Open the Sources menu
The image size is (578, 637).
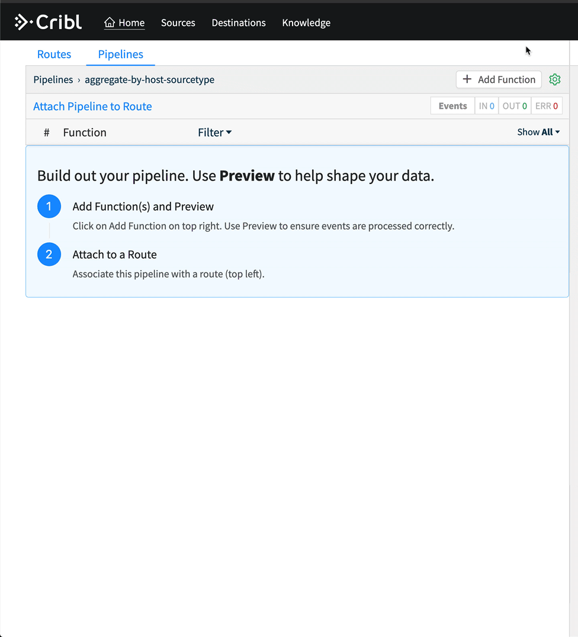pyautogui.click(x=178, y=22)
